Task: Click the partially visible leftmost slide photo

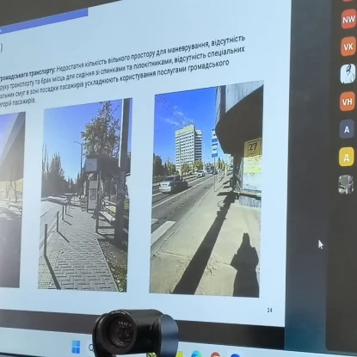Action: [11, 200]
